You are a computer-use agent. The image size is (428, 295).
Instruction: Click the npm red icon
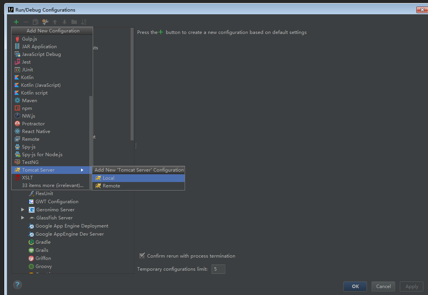click(x=17, y=108)
